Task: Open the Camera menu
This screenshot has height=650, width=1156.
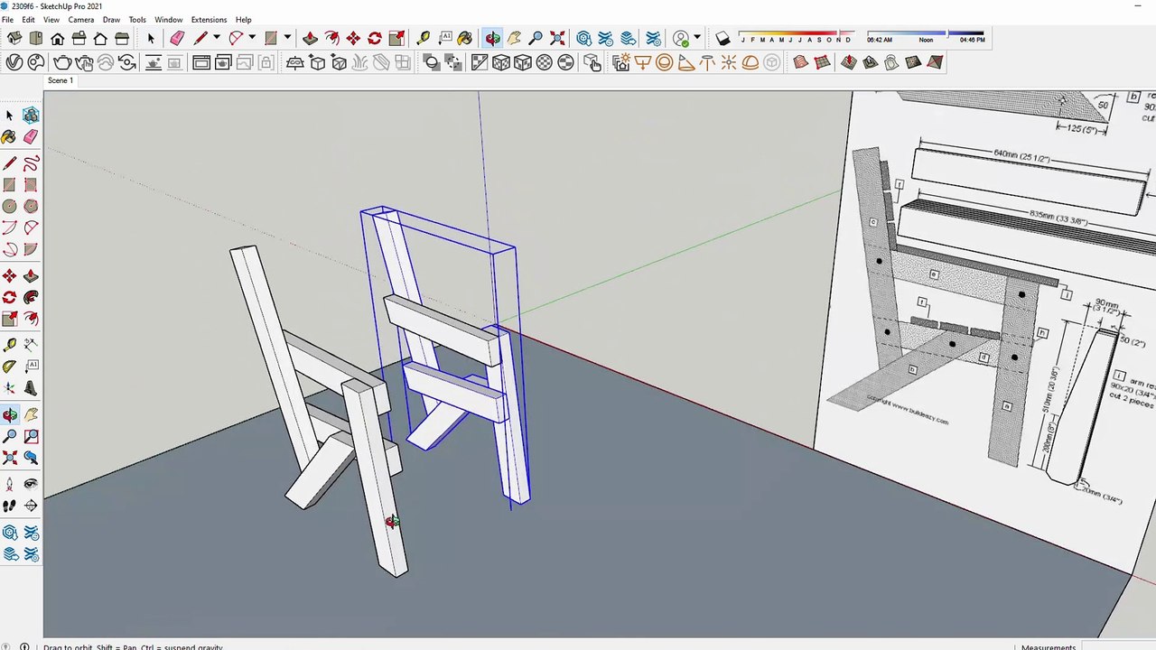Action: tap(80, 19)
